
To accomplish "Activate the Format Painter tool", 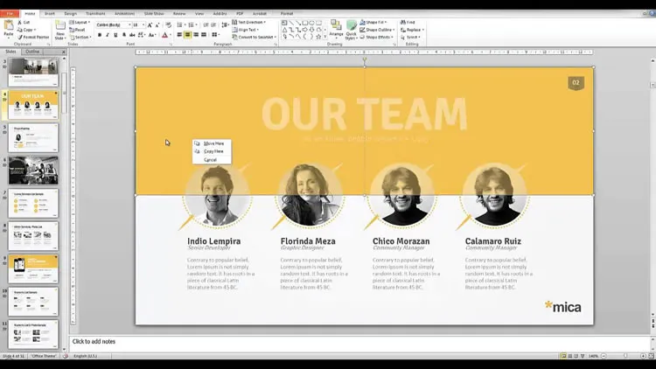I will click(x=33, y=38).
